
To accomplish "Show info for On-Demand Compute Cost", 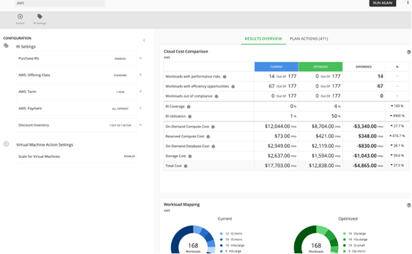I will click(213, 127).
